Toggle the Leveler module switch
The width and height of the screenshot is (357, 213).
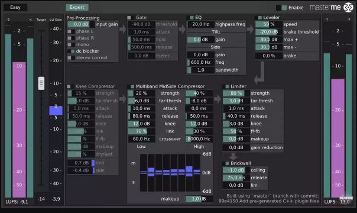coord(258,18)
